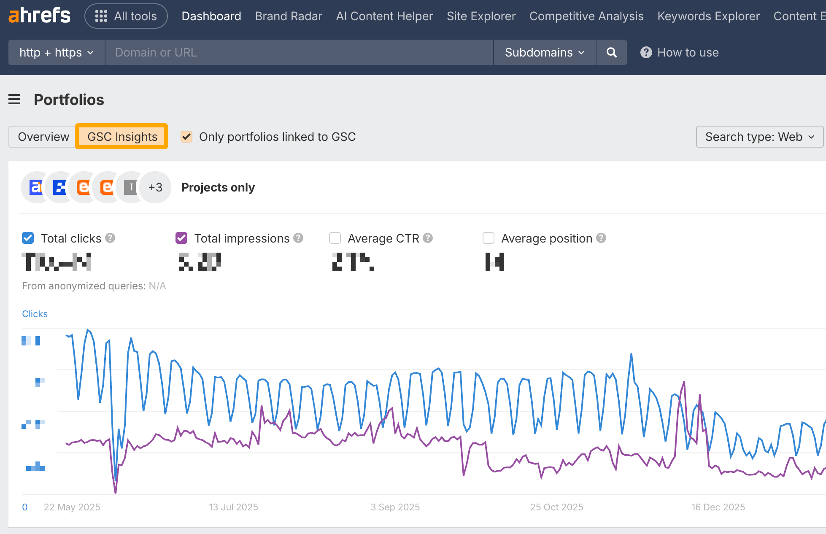Click the 16 Dec 2025 date label
Viewport: 826px width, 534px height.
point(718,507)
